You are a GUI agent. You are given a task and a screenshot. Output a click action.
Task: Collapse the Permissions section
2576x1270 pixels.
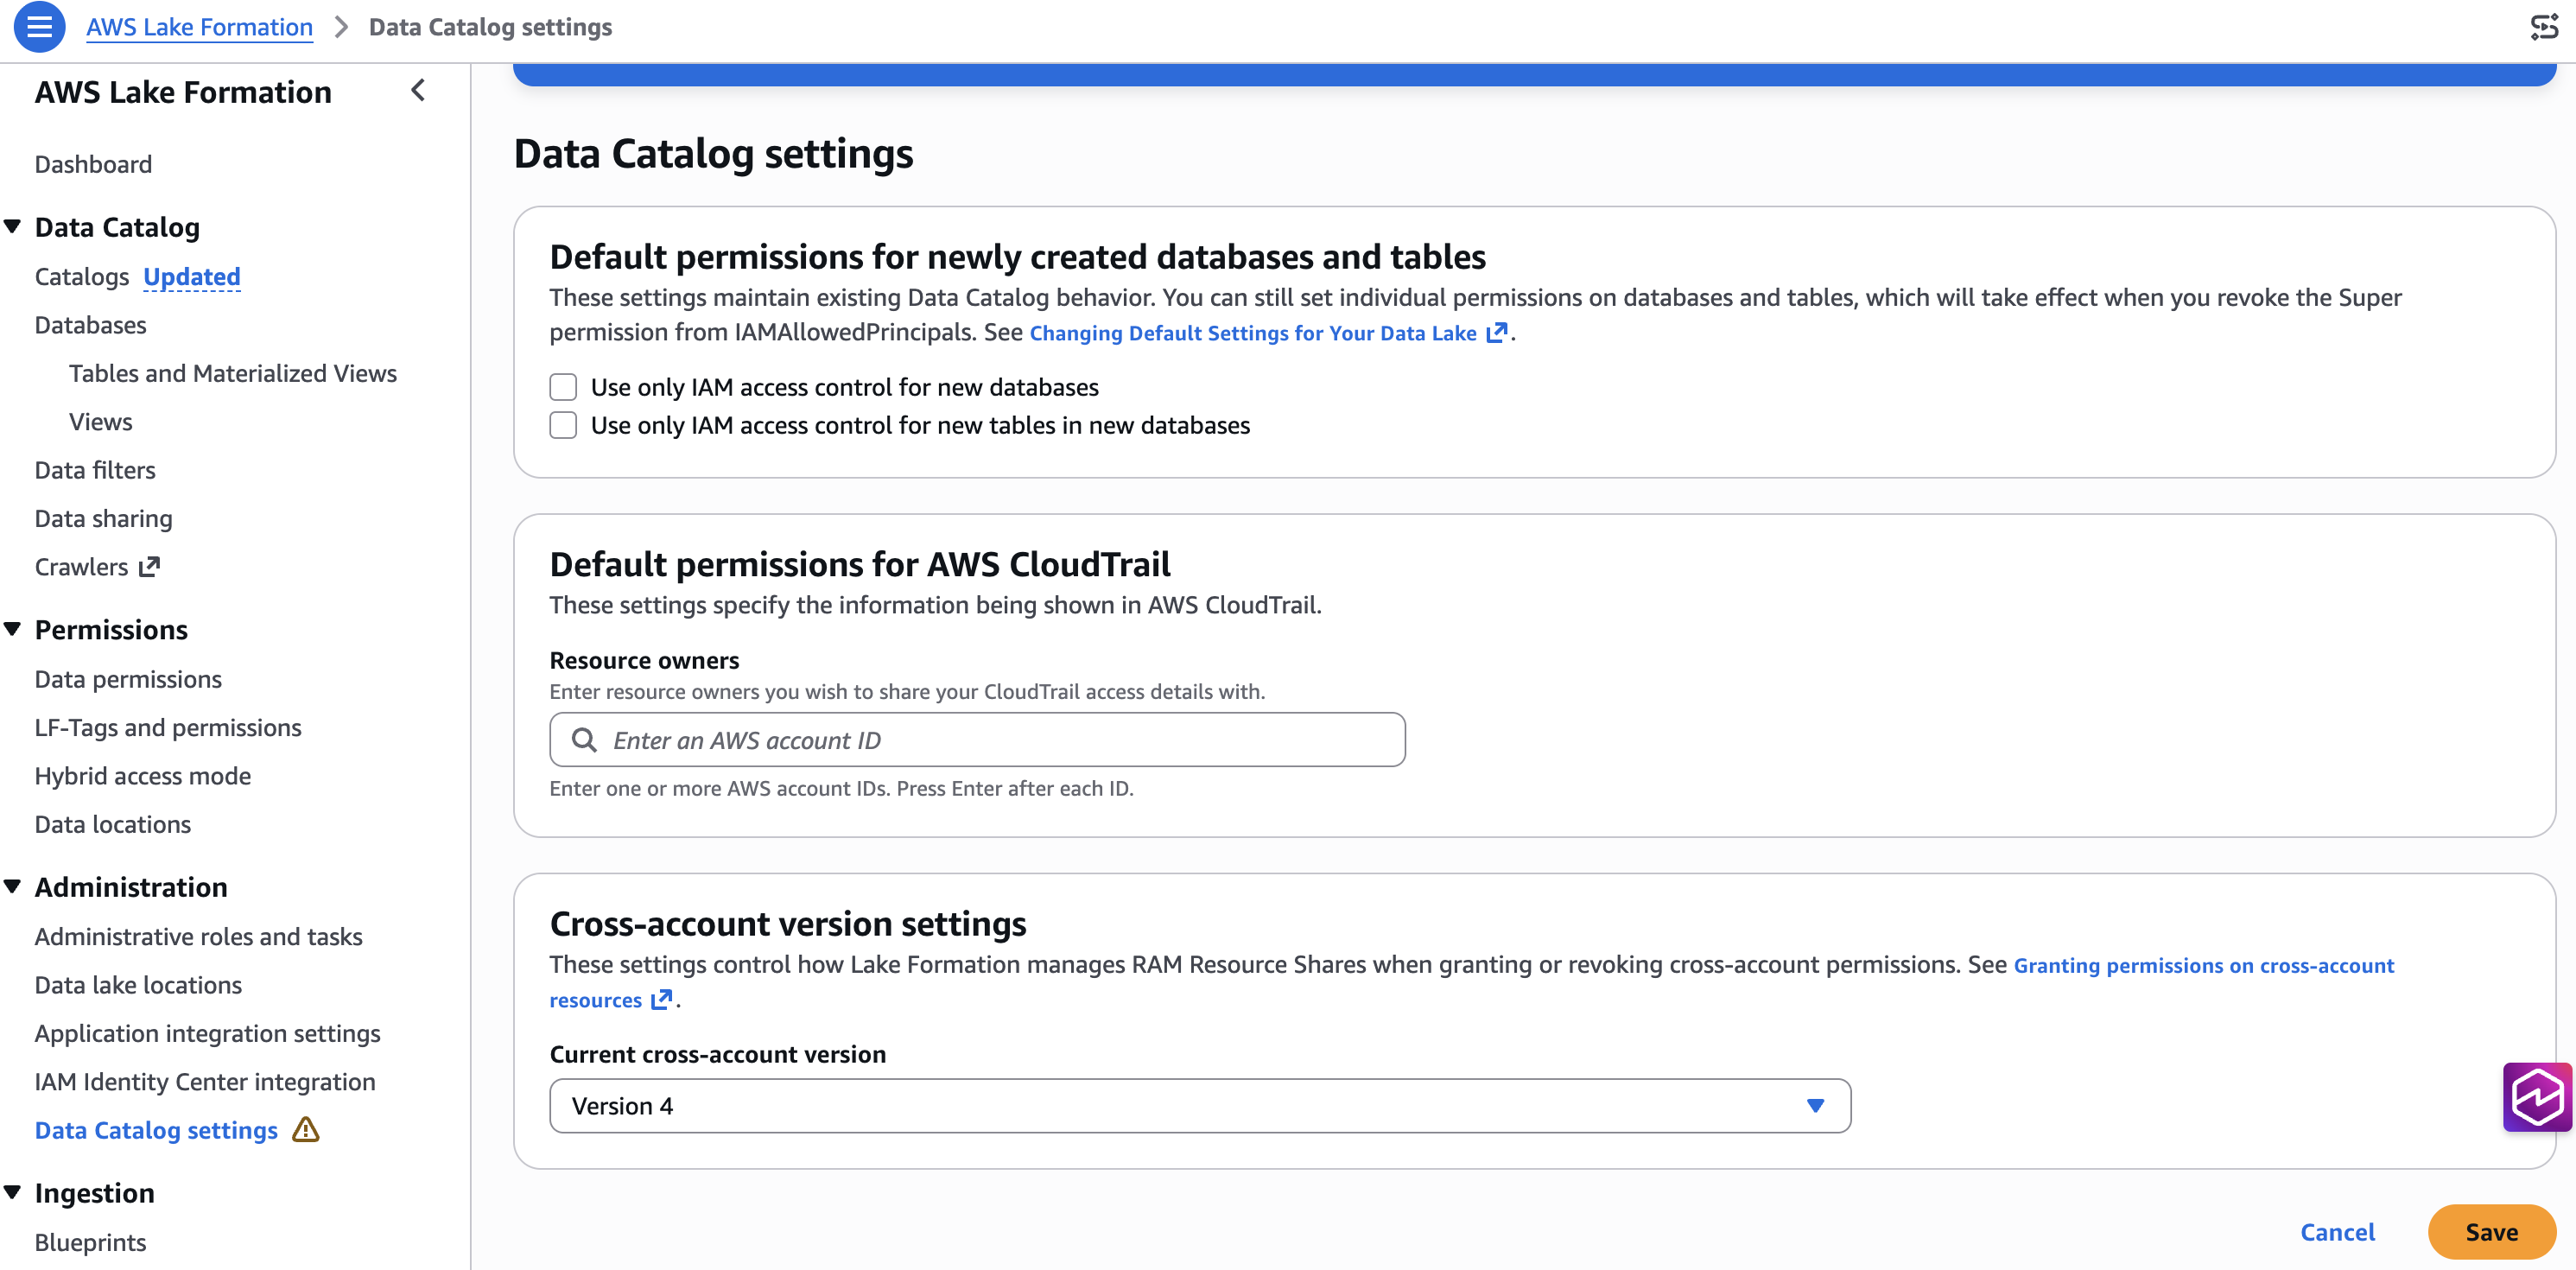13,629
